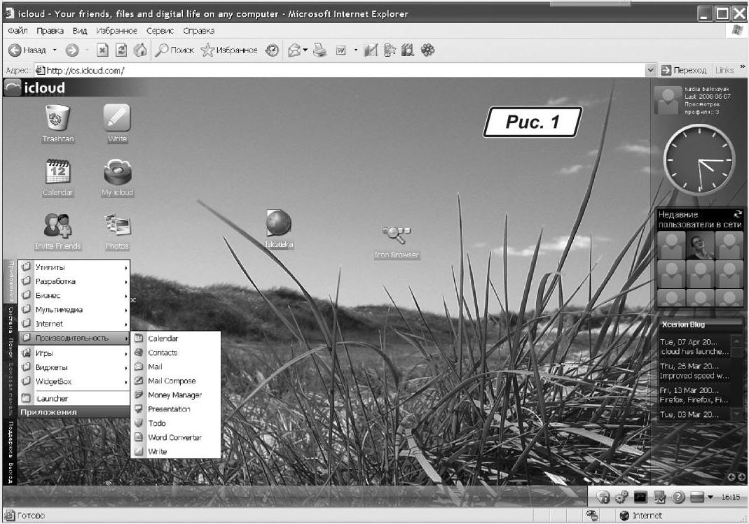
Task: Select Word Converter from the submenu
Action: pos(174,437)
